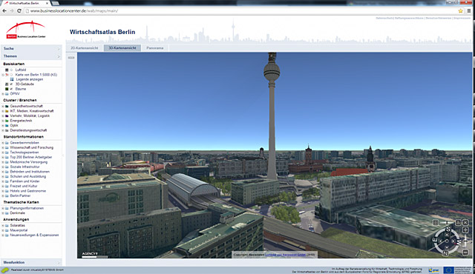This screenshot has width=475, height=274.
Task: Uncheck the 3D-Gebäude layer
Action: (12, 84)
